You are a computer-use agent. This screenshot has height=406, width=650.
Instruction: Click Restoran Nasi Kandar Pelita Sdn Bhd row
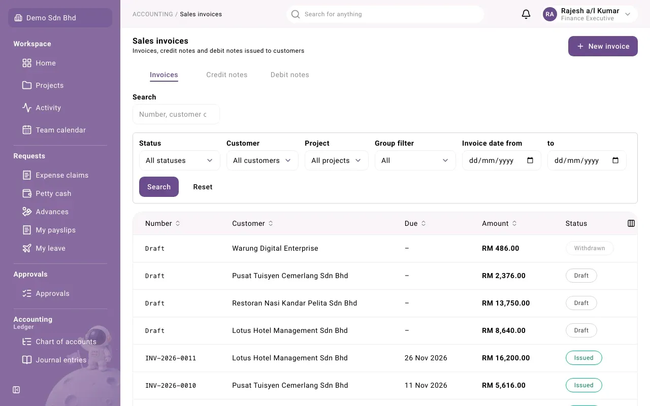(x=385, y=303)
